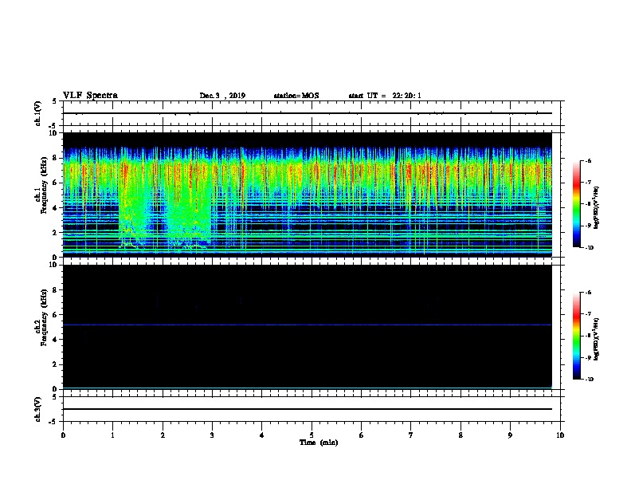Click the "-6" label on ch.1 colorbar

tap(588, 160)
